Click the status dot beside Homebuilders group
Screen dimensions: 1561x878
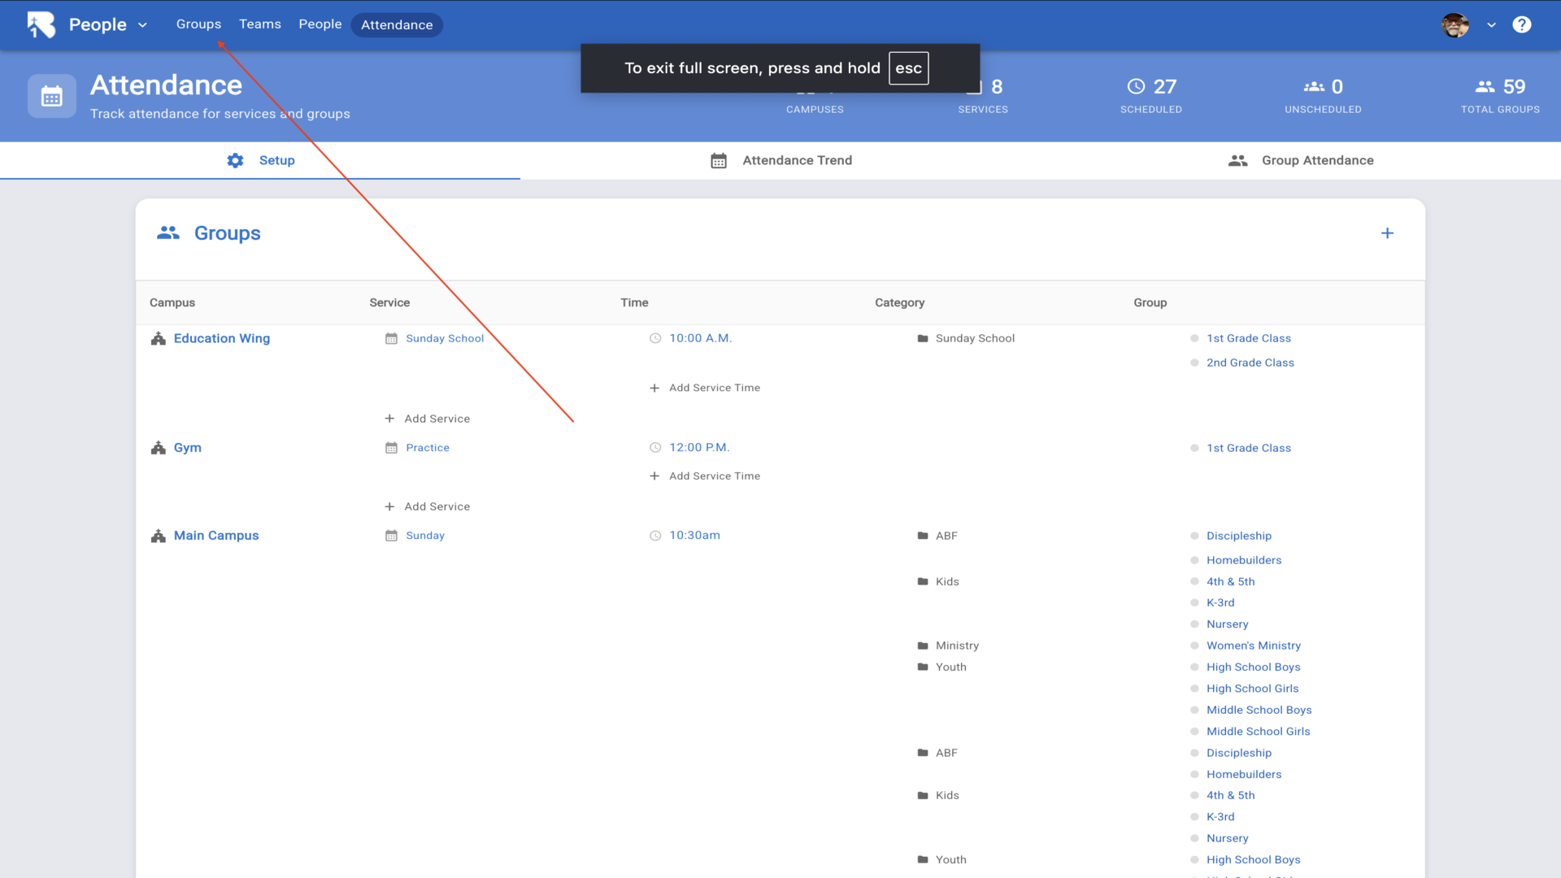point(1194,560)
